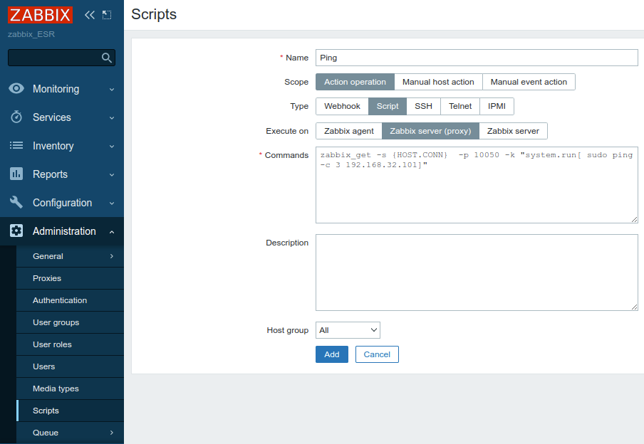Open General menu item
The width and height of the screenshot is (644, 444).
point(70,256)
